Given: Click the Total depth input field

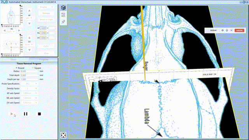Looking at the screenshot, I should click(30, 75).
